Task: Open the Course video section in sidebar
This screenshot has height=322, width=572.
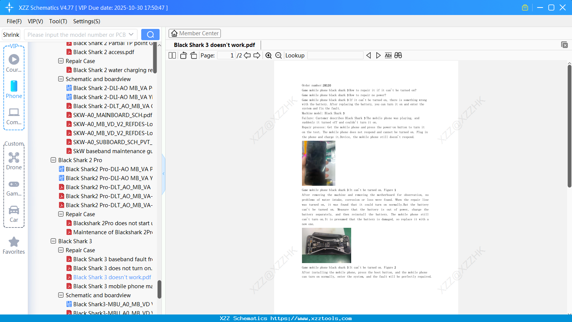Action: [x=14, y=63]
